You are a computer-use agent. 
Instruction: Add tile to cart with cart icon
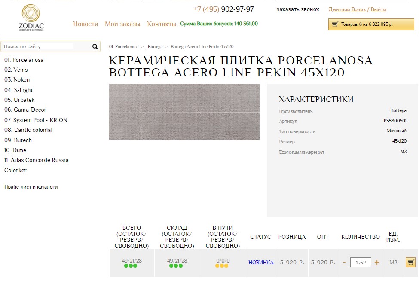410,262
